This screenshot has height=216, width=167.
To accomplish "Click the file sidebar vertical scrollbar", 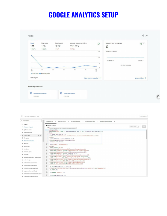I will [x=43, y=131].
